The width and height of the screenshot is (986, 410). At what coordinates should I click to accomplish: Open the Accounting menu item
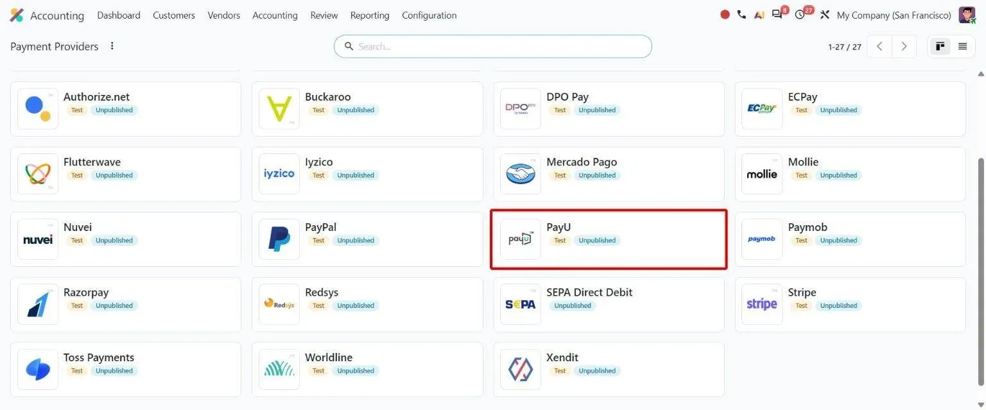coord(275,15)
